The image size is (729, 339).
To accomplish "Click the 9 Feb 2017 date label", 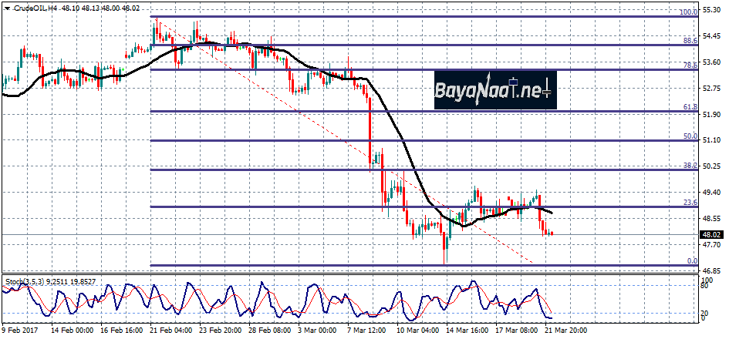I will coord(20,330).
